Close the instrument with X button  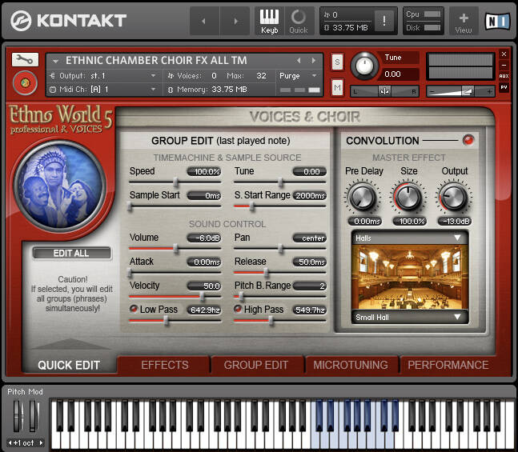click(x=504, y=54)
